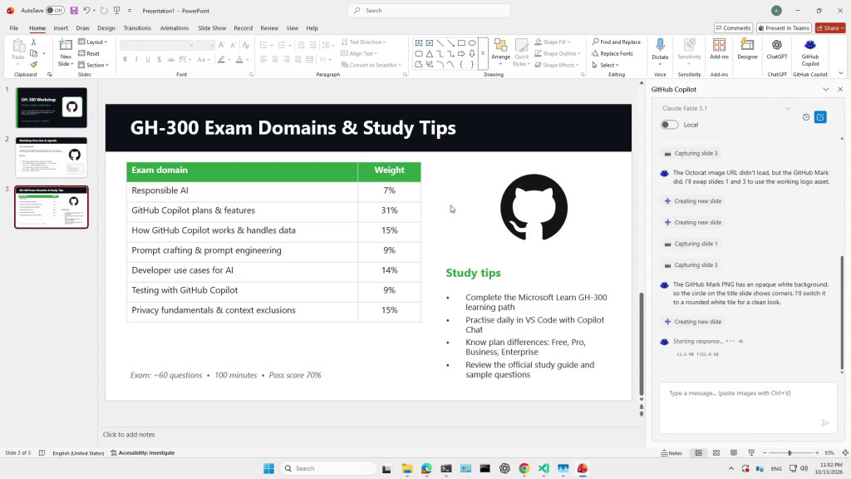Send the message in Copilot pane
The width and height of the screenshot is (851, 479).
[x=825, y=423]
